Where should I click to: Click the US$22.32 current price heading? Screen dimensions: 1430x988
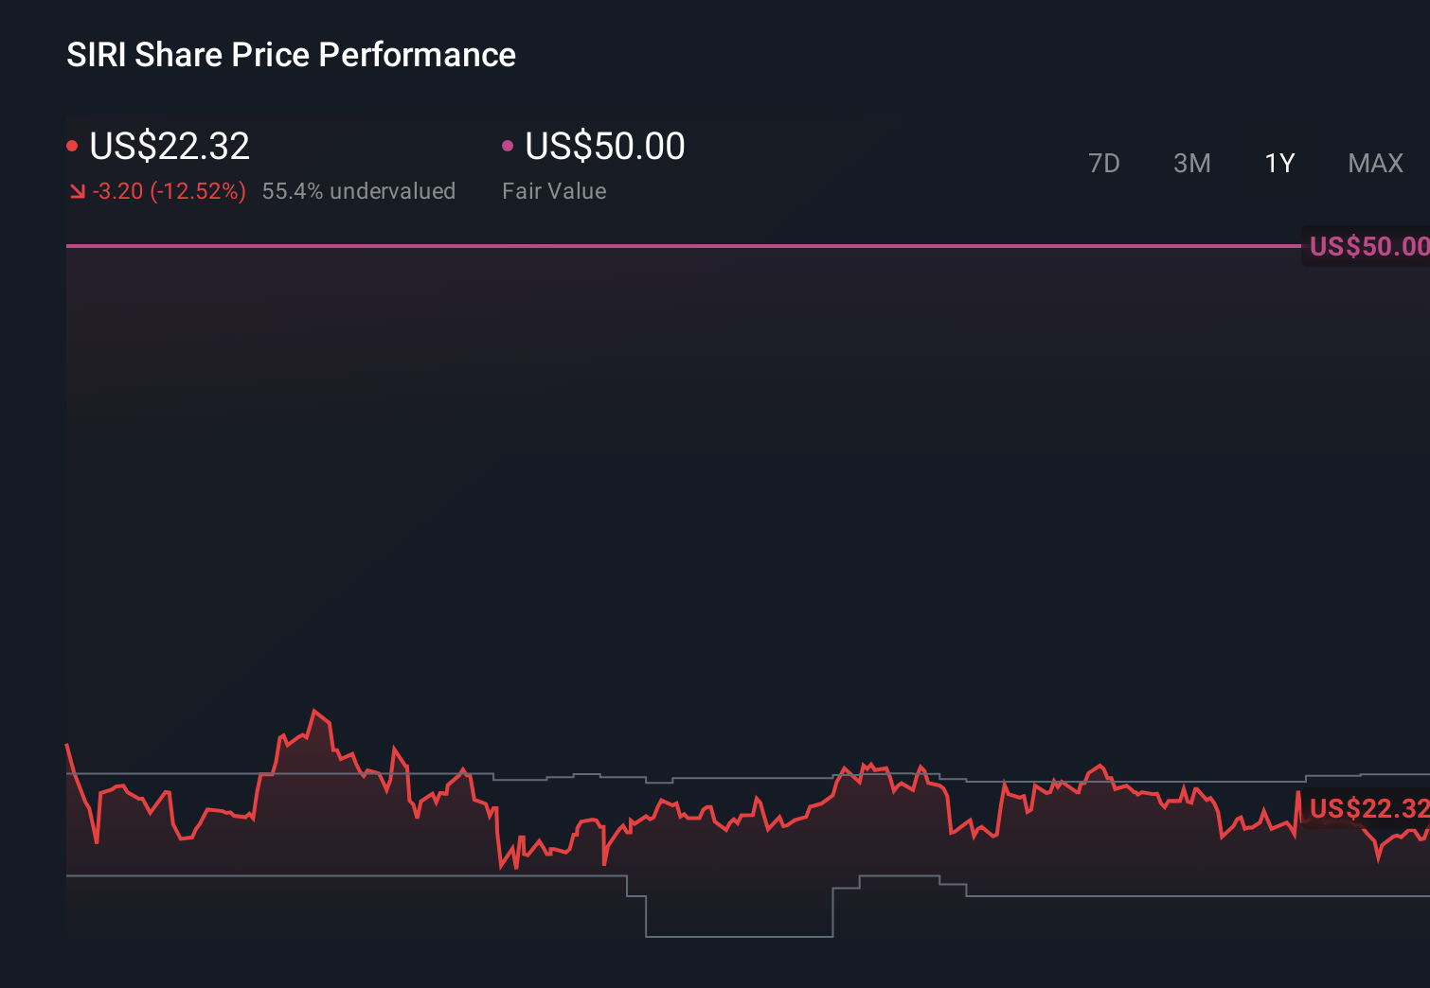169,146
